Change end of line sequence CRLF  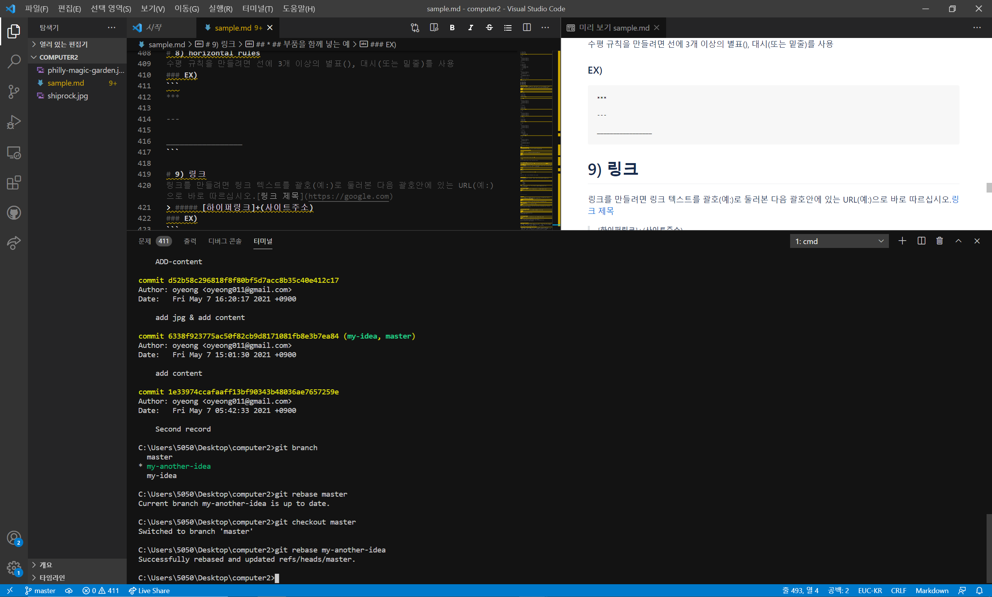pos(898,590)
